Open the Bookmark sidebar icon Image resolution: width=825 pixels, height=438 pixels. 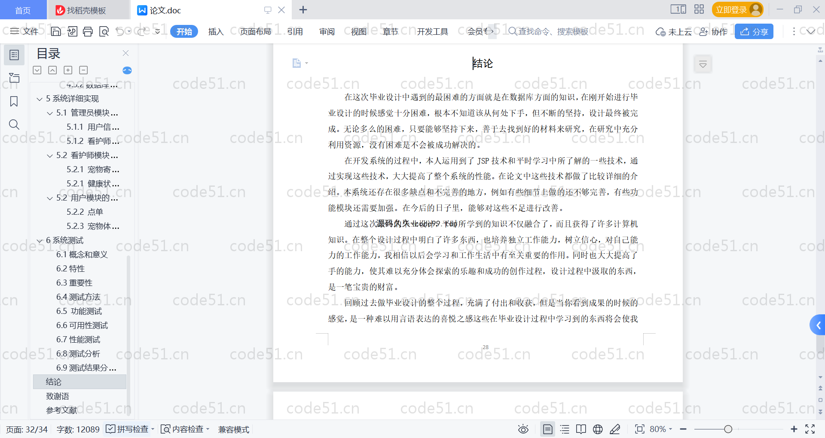click(14, 101)
